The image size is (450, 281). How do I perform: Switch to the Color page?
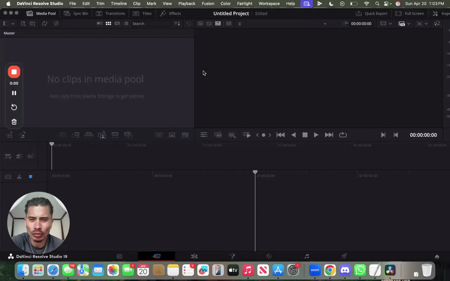pyautogui.click(x=268, y=256)
